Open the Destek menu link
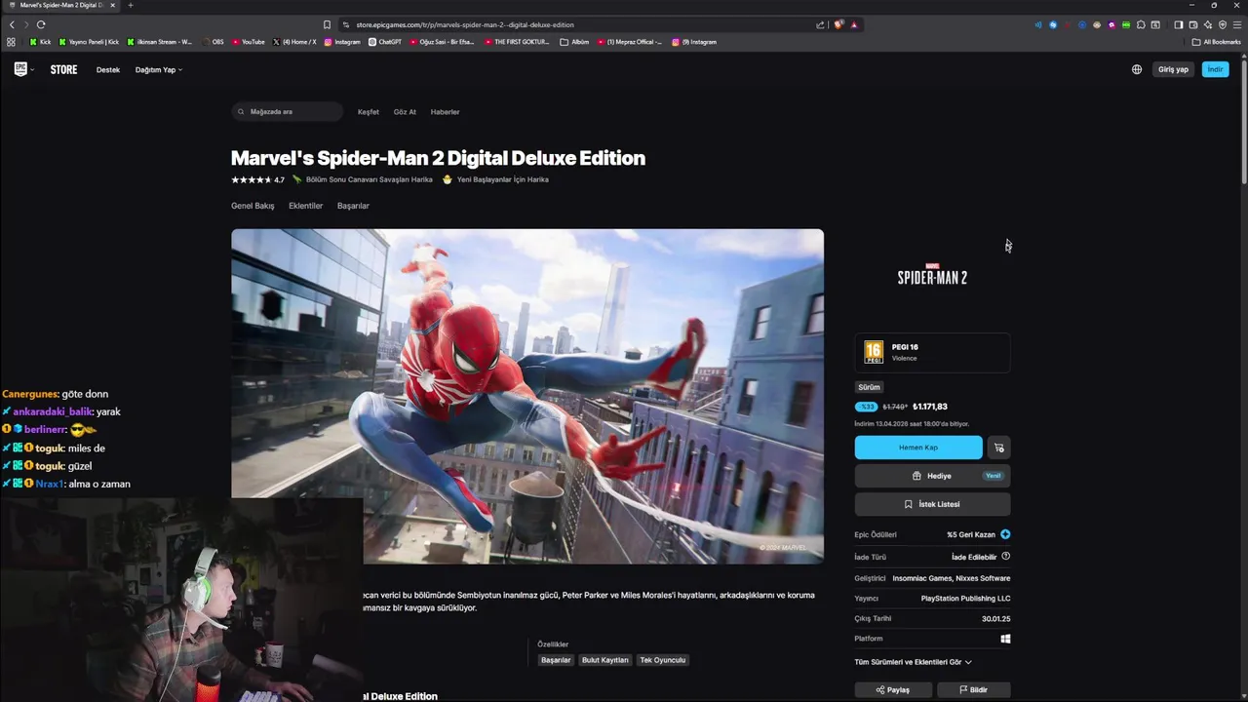The image size is (1248, 702). click(x=108, y=70)
